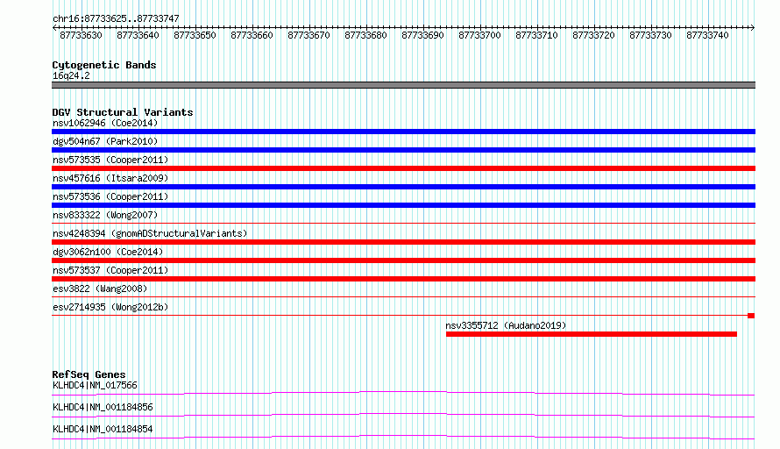This screenshot has height=449, width=780.
Task: Click the thin red line for nsv833322
Action: point(403,224)
